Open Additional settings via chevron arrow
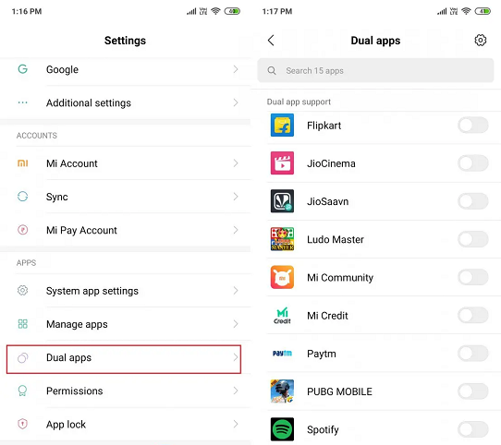The width and height of the screenshot is (501, 445). [x=236, y=102]
